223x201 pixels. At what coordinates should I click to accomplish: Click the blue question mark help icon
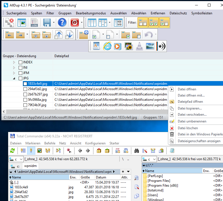coord(62,23)
